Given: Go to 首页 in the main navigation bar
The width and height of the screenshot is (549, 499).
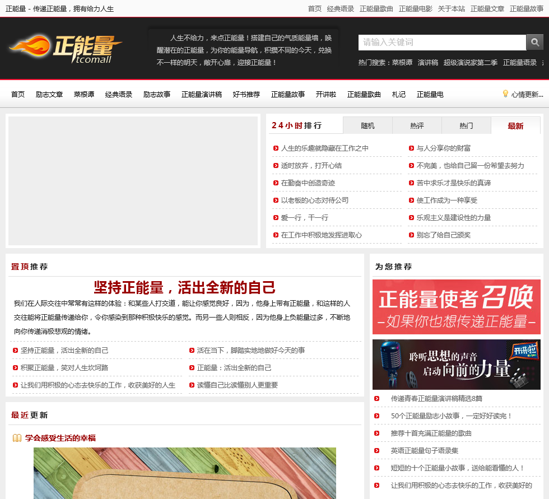Looking at the screenshot, I should pyautogui.click(x=18, y=95).
